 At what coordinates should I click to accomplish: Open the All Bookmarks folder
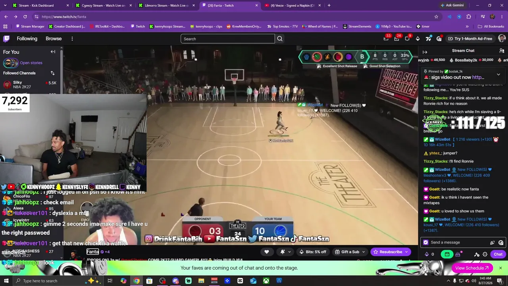pos(491,27)
